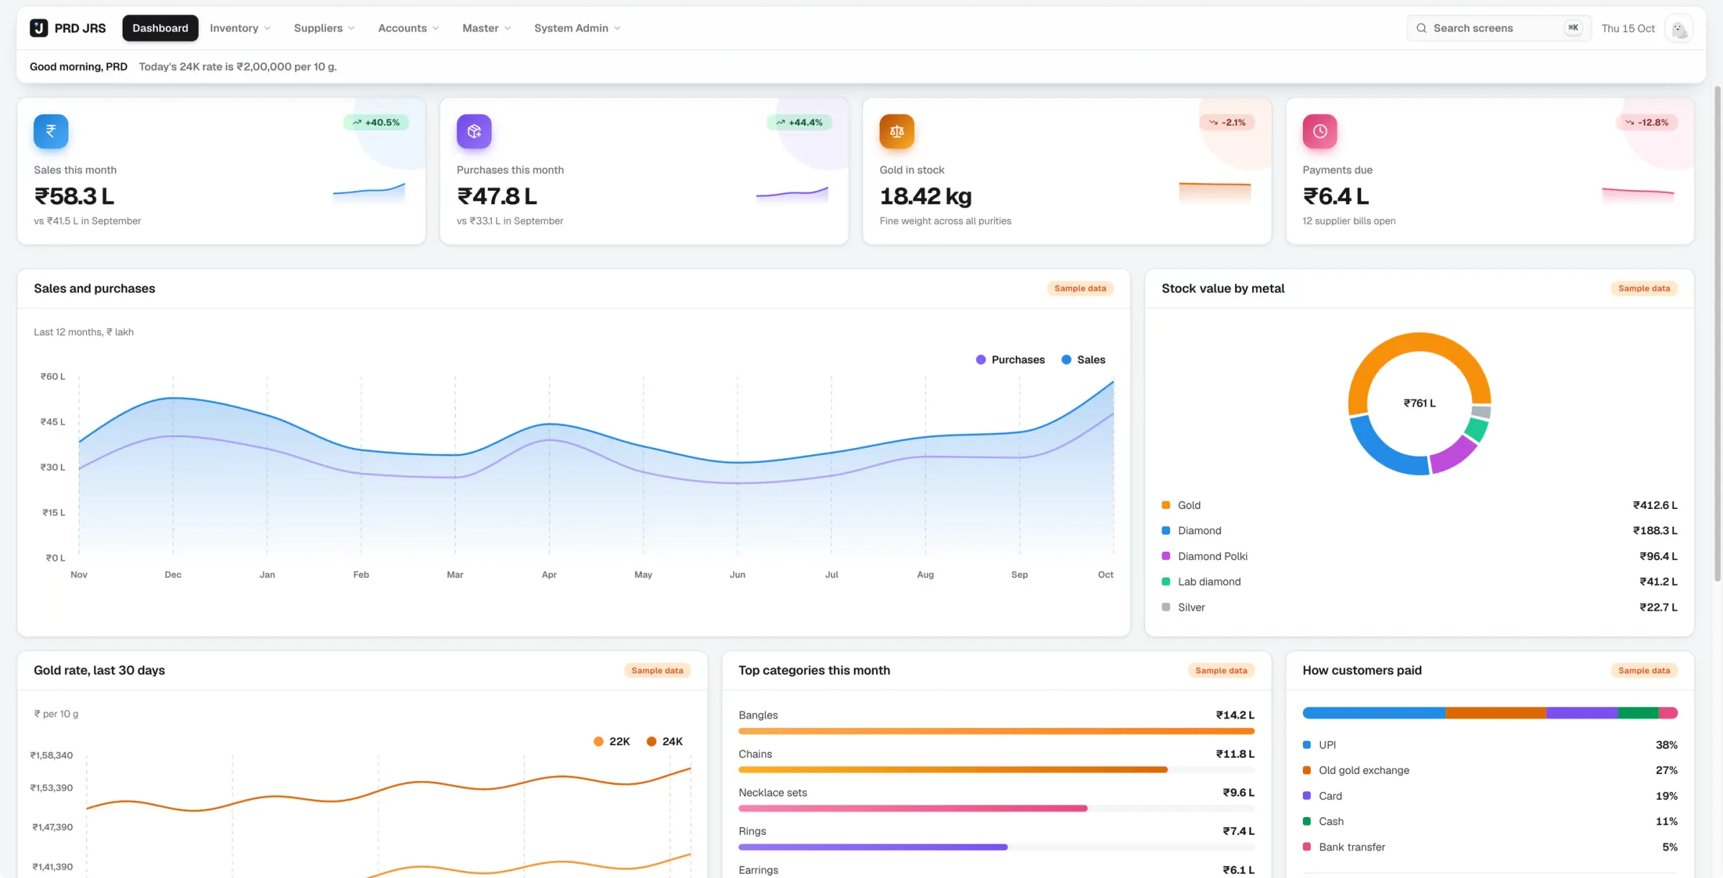This screenshot has width=1723, height=878.
Task: Click Sample data badge on Gold rate card
Action: pyautogui.click(x=657, y=671)
